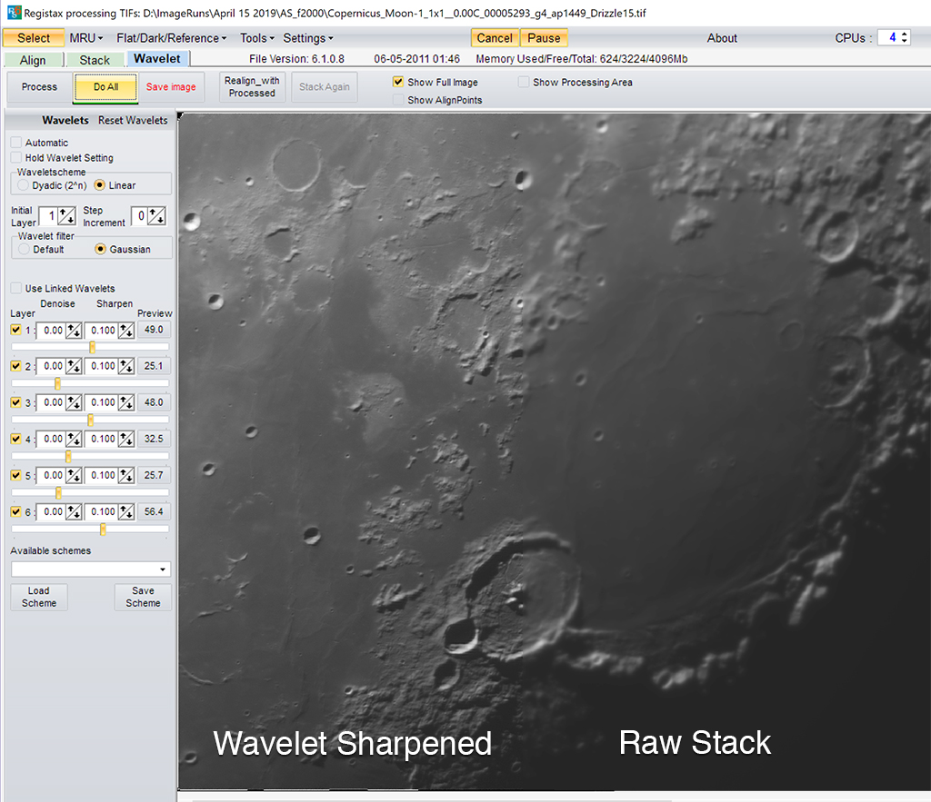
Task: Switch to the Stack tab
Action: (95, 59)
